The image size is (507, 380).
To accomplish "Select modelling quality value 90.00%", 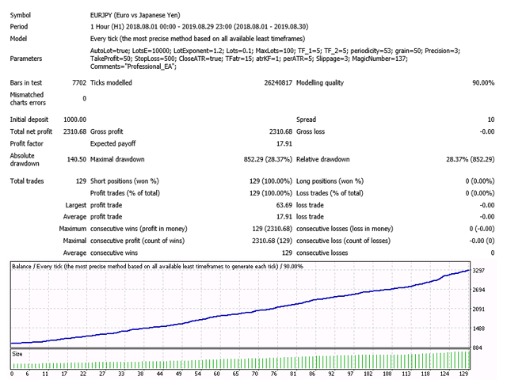I will 483,82.
